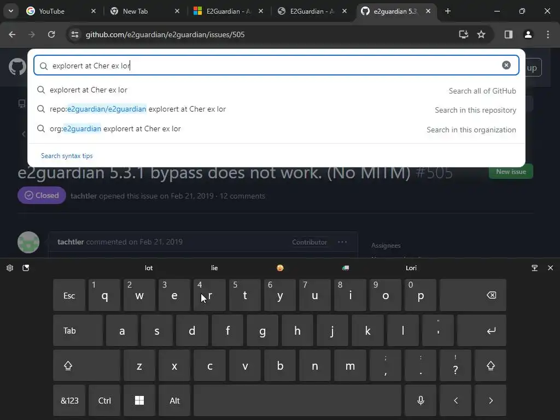Click the GitHub search input field
This screenshot has height=420, width=560.
pyautogui.click(x=276, y=66)
